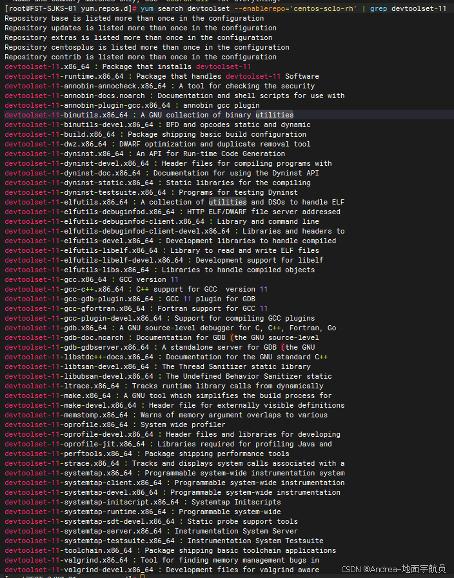
Task: Click devtoolset-11-gcc-gdb-plugin.x86_64 entry
Action: [130, 299]
